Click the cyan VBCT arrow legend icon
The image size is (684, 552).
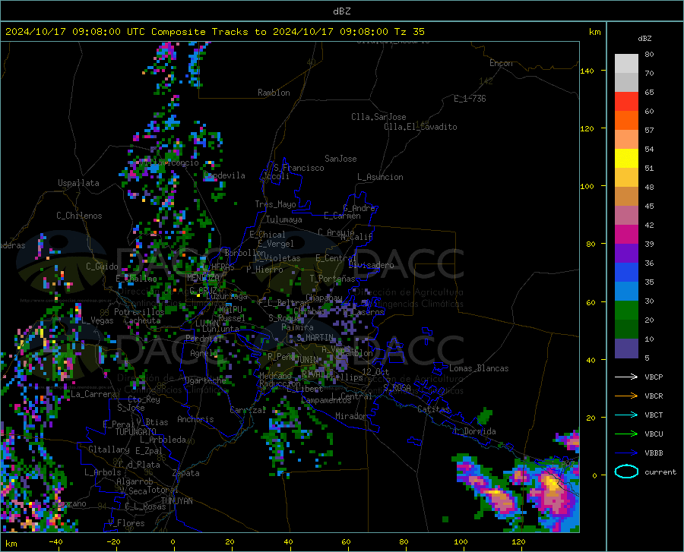626,415
